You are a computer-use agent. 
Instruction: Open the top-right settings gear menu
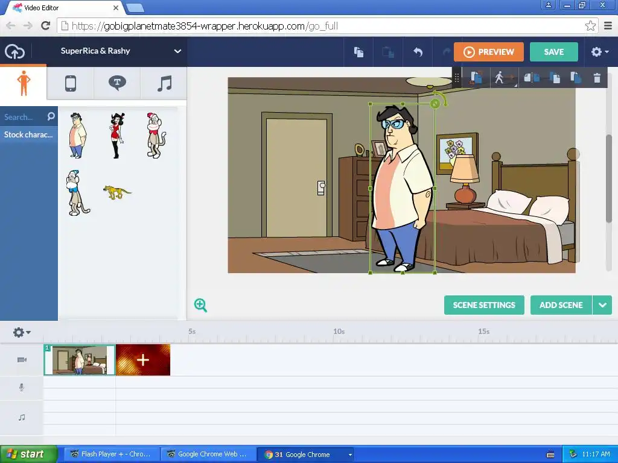[599, 52]
